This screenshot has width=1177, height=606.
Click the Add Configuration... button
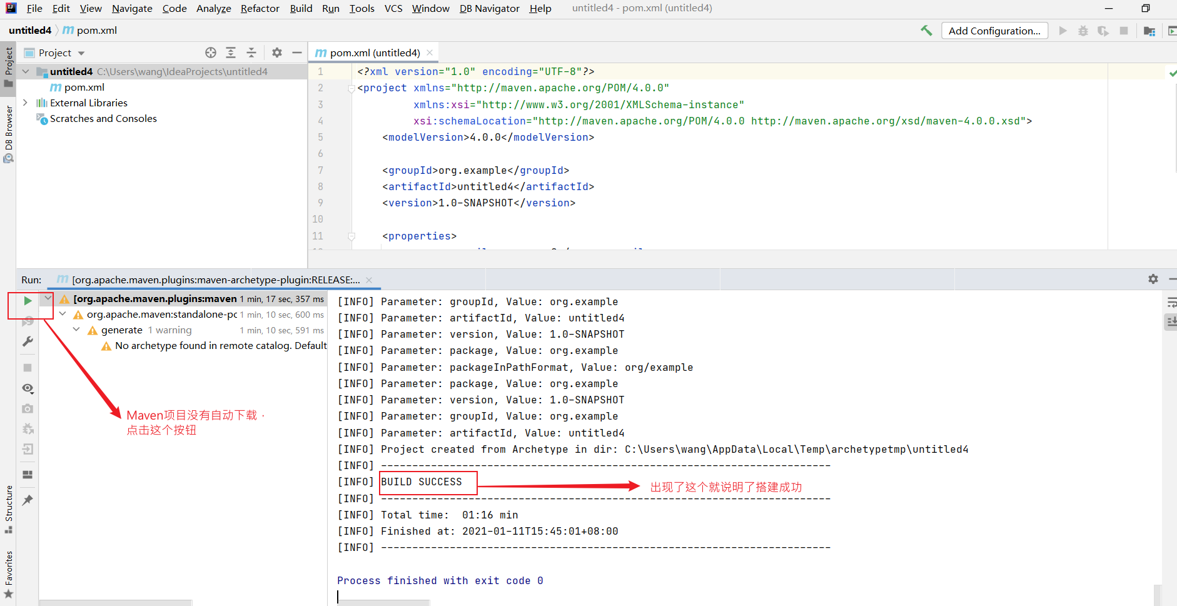pyautogui.click(x=994, y=31)
